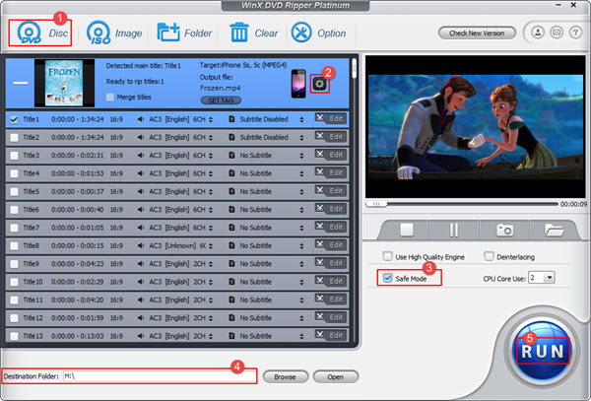Toggle Safe Mode checkbox
The image size is (591, 401).
point(387,278)
